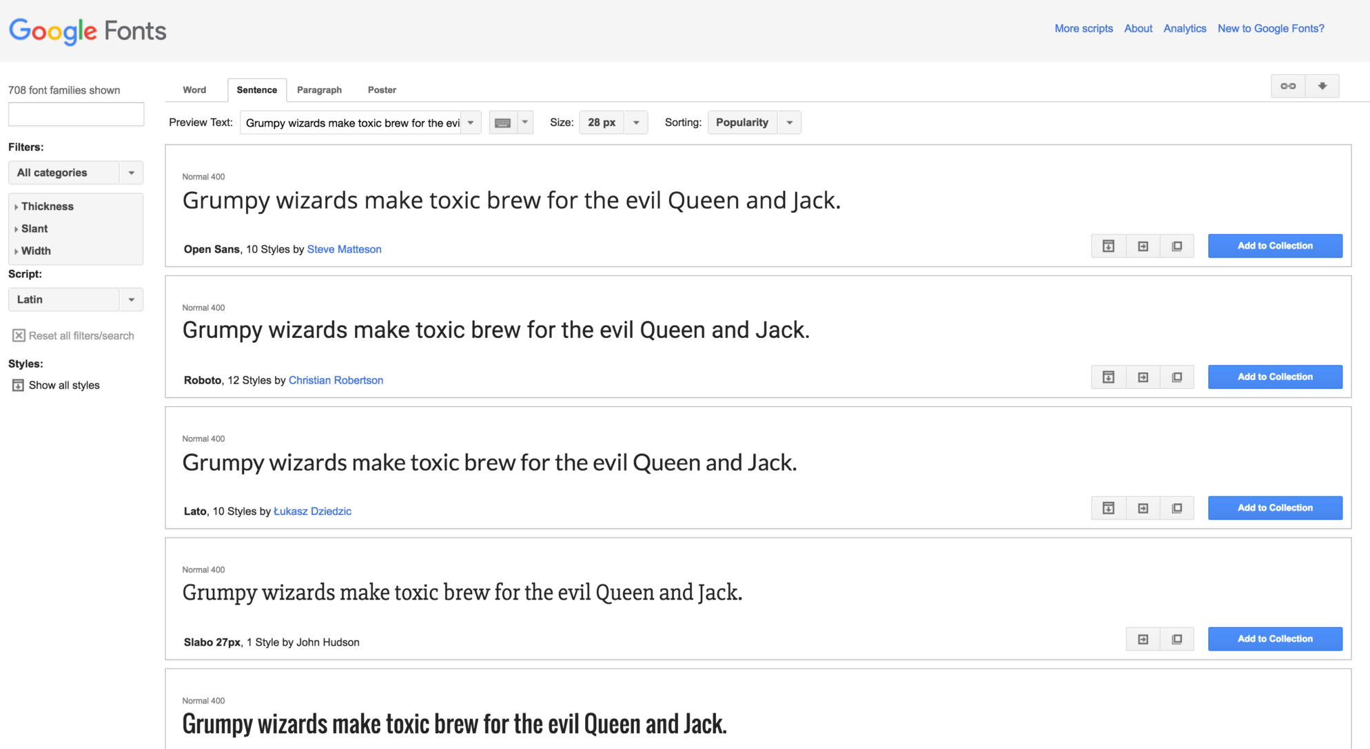
Task: Open the Preview Text dropdown
Action: (x=469, y=122)
